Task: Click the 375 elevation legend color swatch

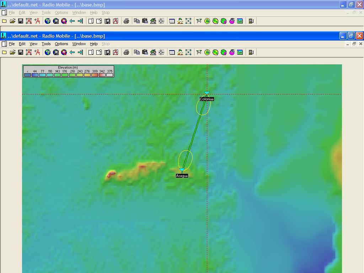Action: (x=109, y=75)
